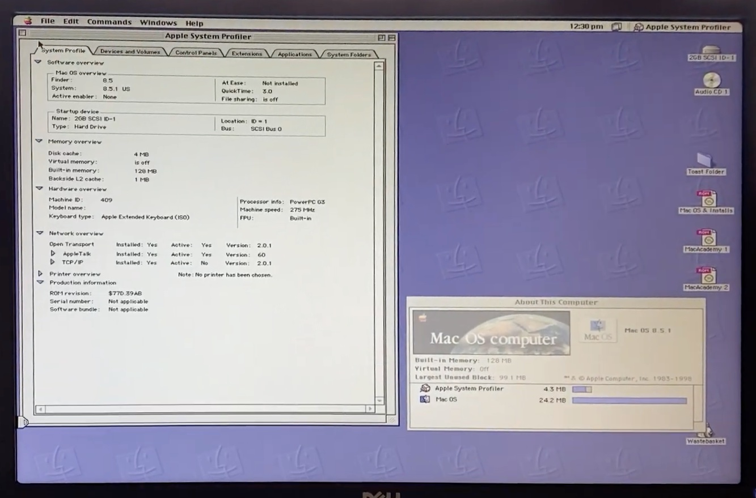Switch to the Extensions tab

(x=247, y=54)
